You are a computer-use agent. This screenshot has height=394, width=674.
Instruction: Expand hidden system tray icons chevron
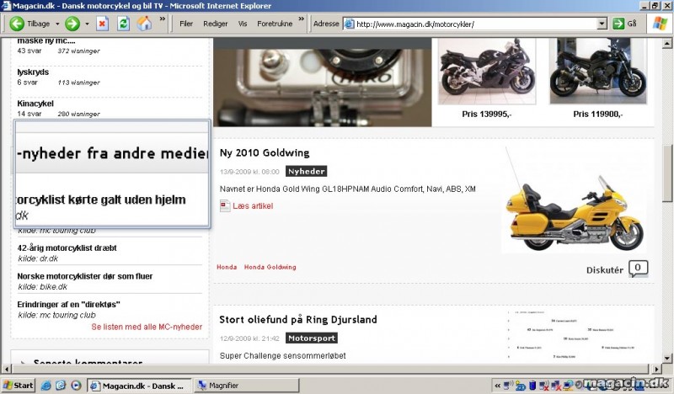497,386
